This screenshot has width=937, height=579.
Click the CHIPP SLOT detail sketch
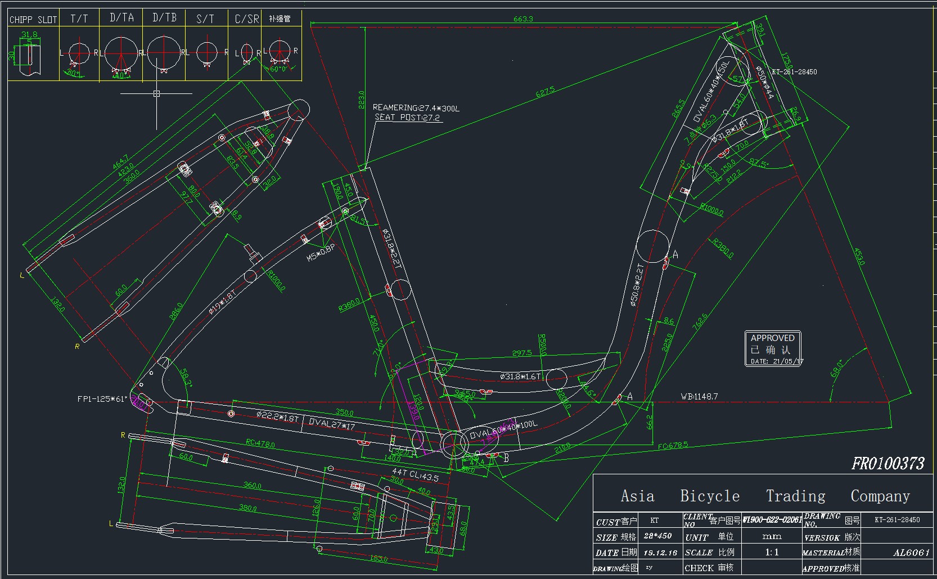coord(29,56)
